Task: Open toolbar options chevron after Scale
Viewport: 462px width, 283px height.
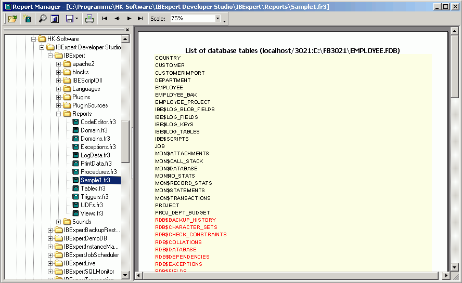Action: point(225,21)
